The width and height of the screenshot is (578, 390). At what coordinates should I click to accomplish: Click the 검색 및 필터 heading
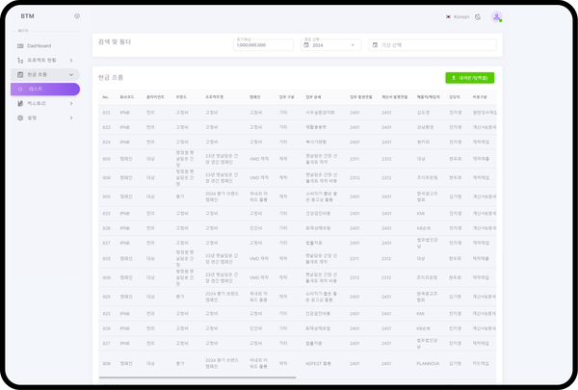point(115,42)
